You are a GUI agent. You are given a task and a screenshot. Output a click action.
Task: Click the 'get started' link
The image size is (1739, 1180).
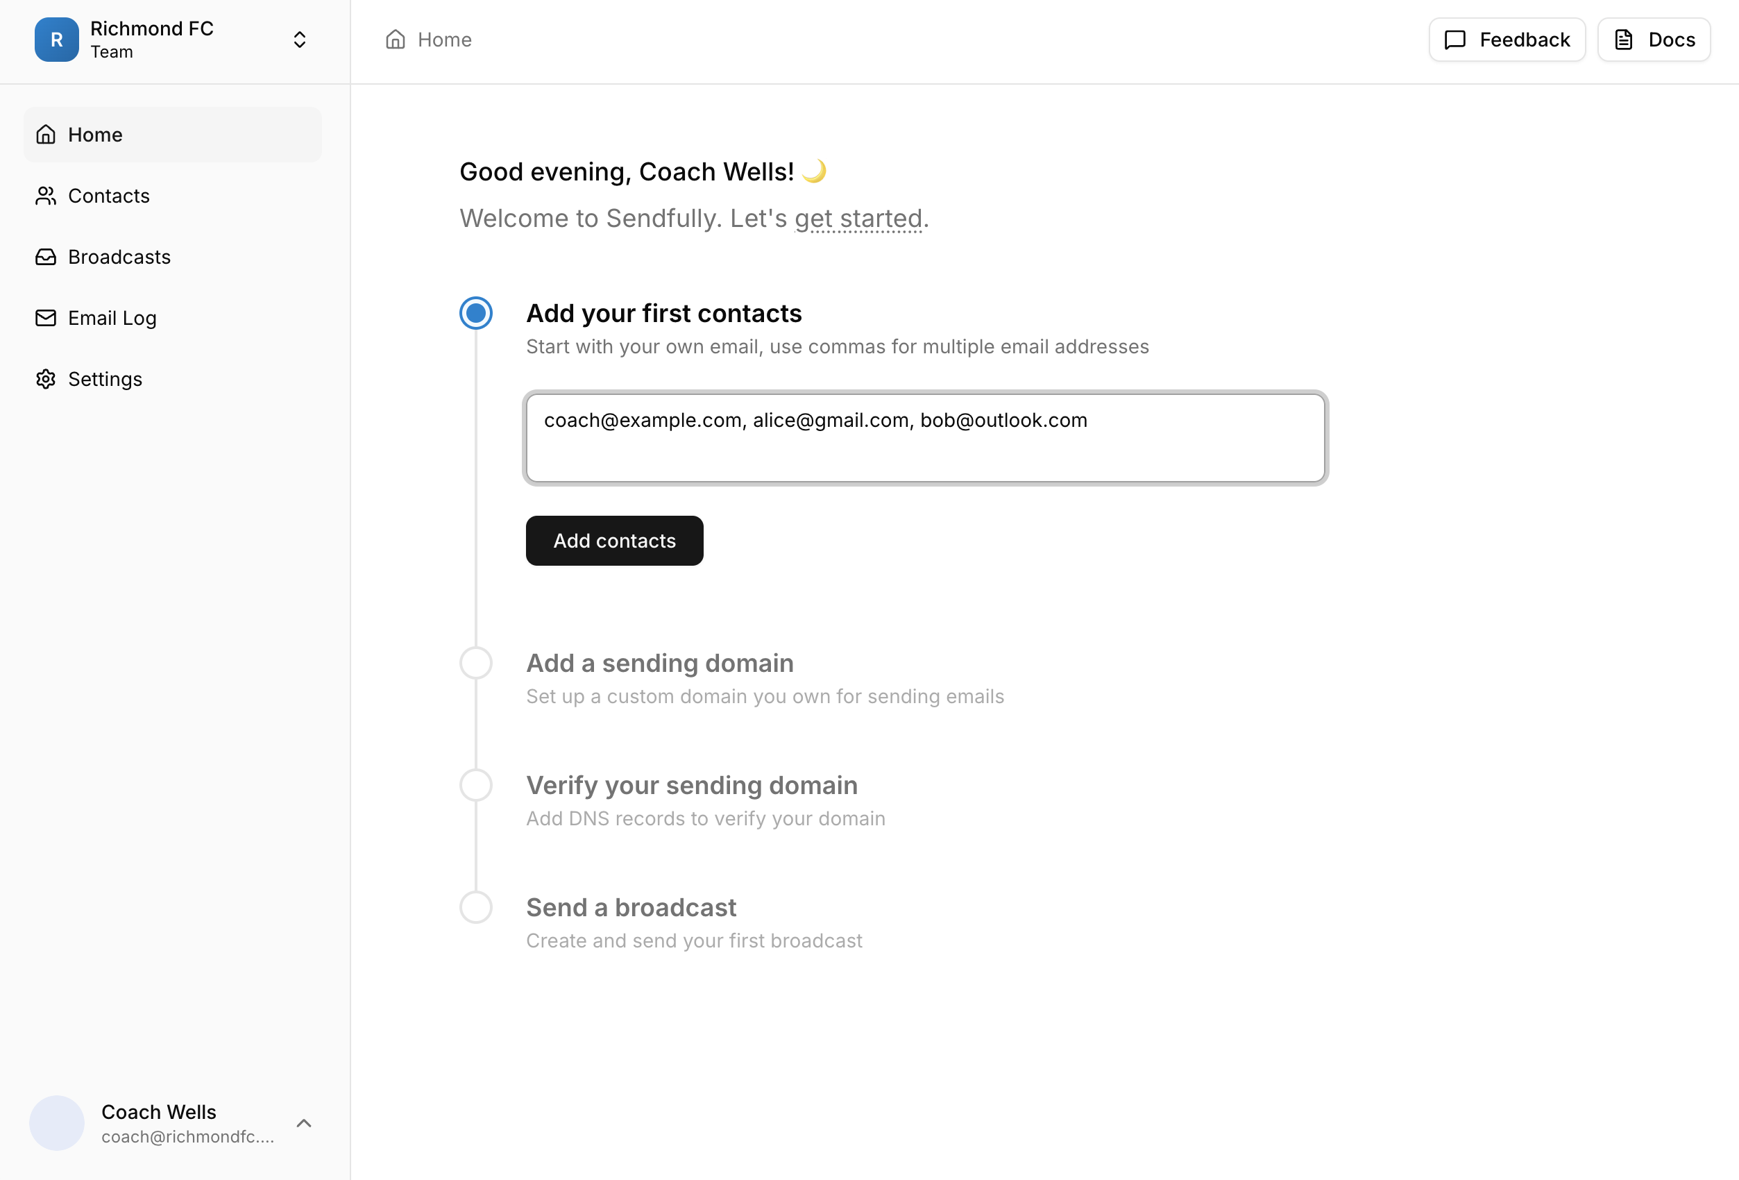[858, 218]
